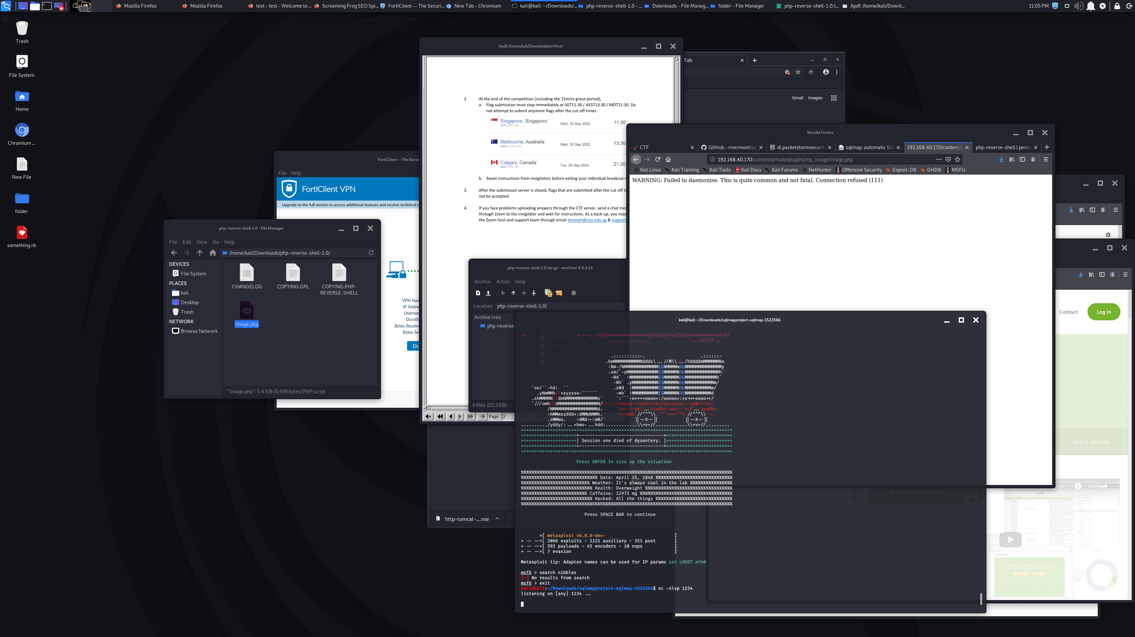Open the Action menu in xarchiver
This screenshot has height=637, width=1135.
(503, 282)
